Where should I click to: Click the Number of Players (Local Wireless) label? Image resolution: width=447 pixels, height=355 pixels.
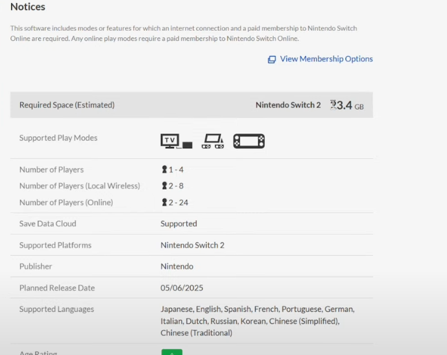click(80, 186)
